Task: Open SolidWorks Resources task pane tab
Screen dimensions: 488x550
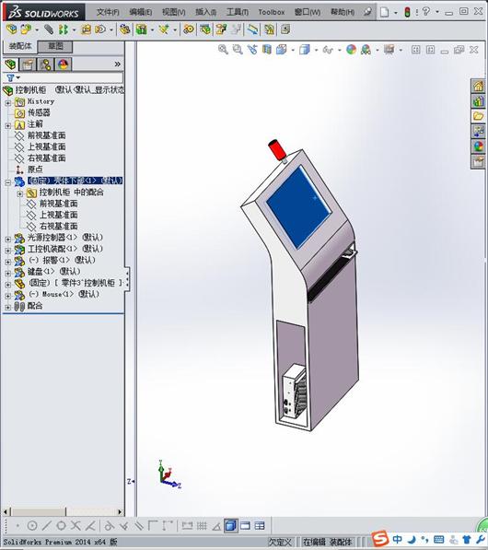Action: [479, 86]
